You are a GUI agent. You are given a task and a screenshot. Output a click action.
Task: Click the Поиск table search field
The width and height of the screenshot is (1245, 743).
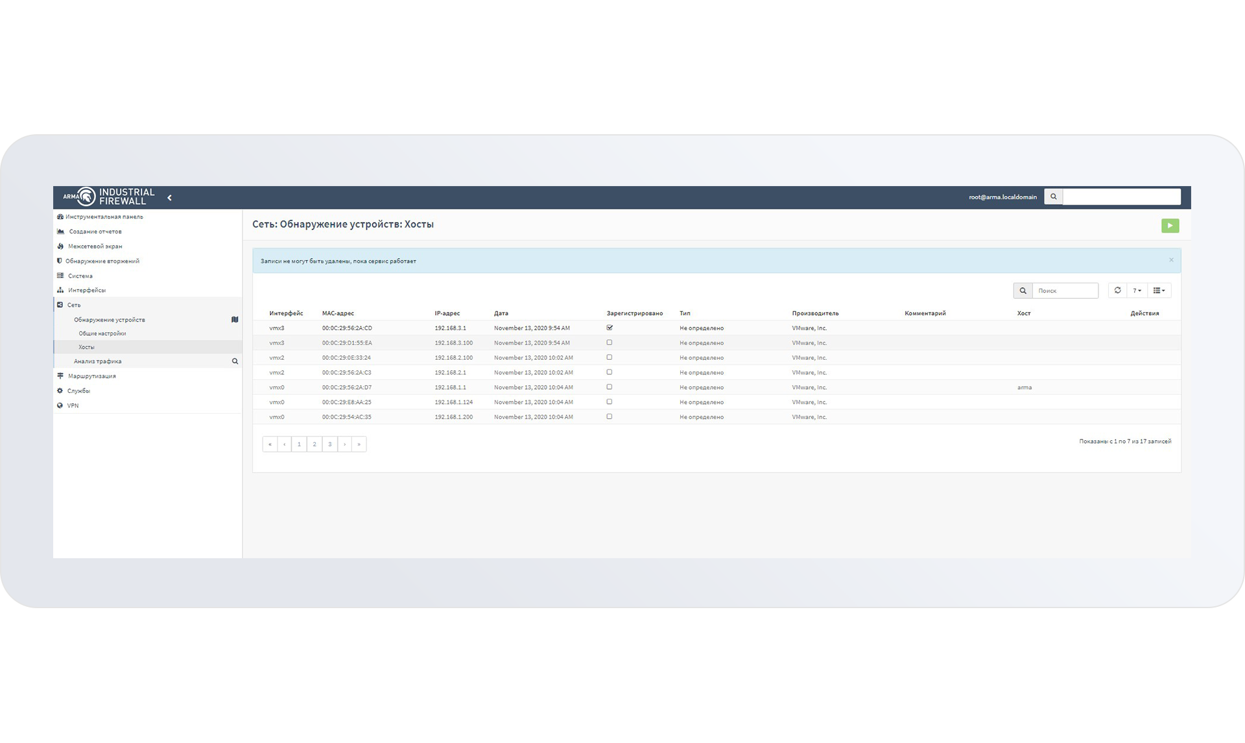pos(1065,290)
